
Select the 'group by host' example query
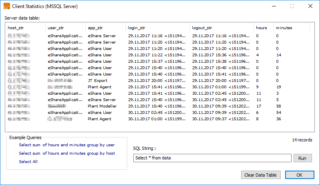(x=66, y=153)
